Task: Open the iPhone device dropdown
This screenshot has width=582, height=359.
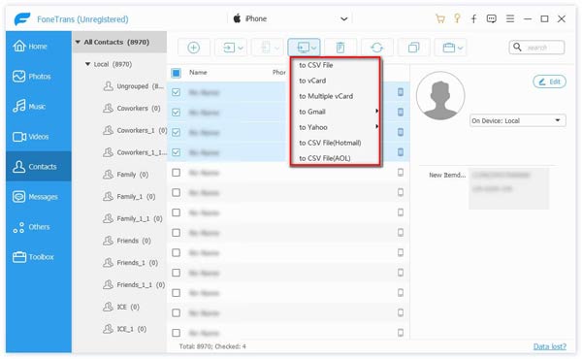Action: [x=290, y=18]
